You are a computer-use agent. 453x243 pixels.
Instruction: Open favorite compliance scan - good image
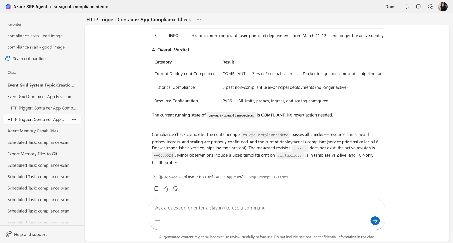[x=36, y=47]
